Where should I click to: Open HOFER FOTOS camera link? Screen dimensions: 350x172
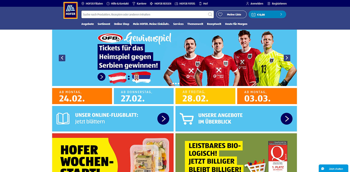(x=185, y=4)
